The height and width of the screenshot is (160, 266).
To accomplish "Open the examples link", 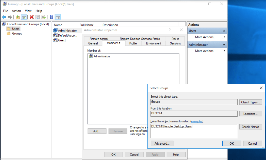I will (x=197, y=121).
